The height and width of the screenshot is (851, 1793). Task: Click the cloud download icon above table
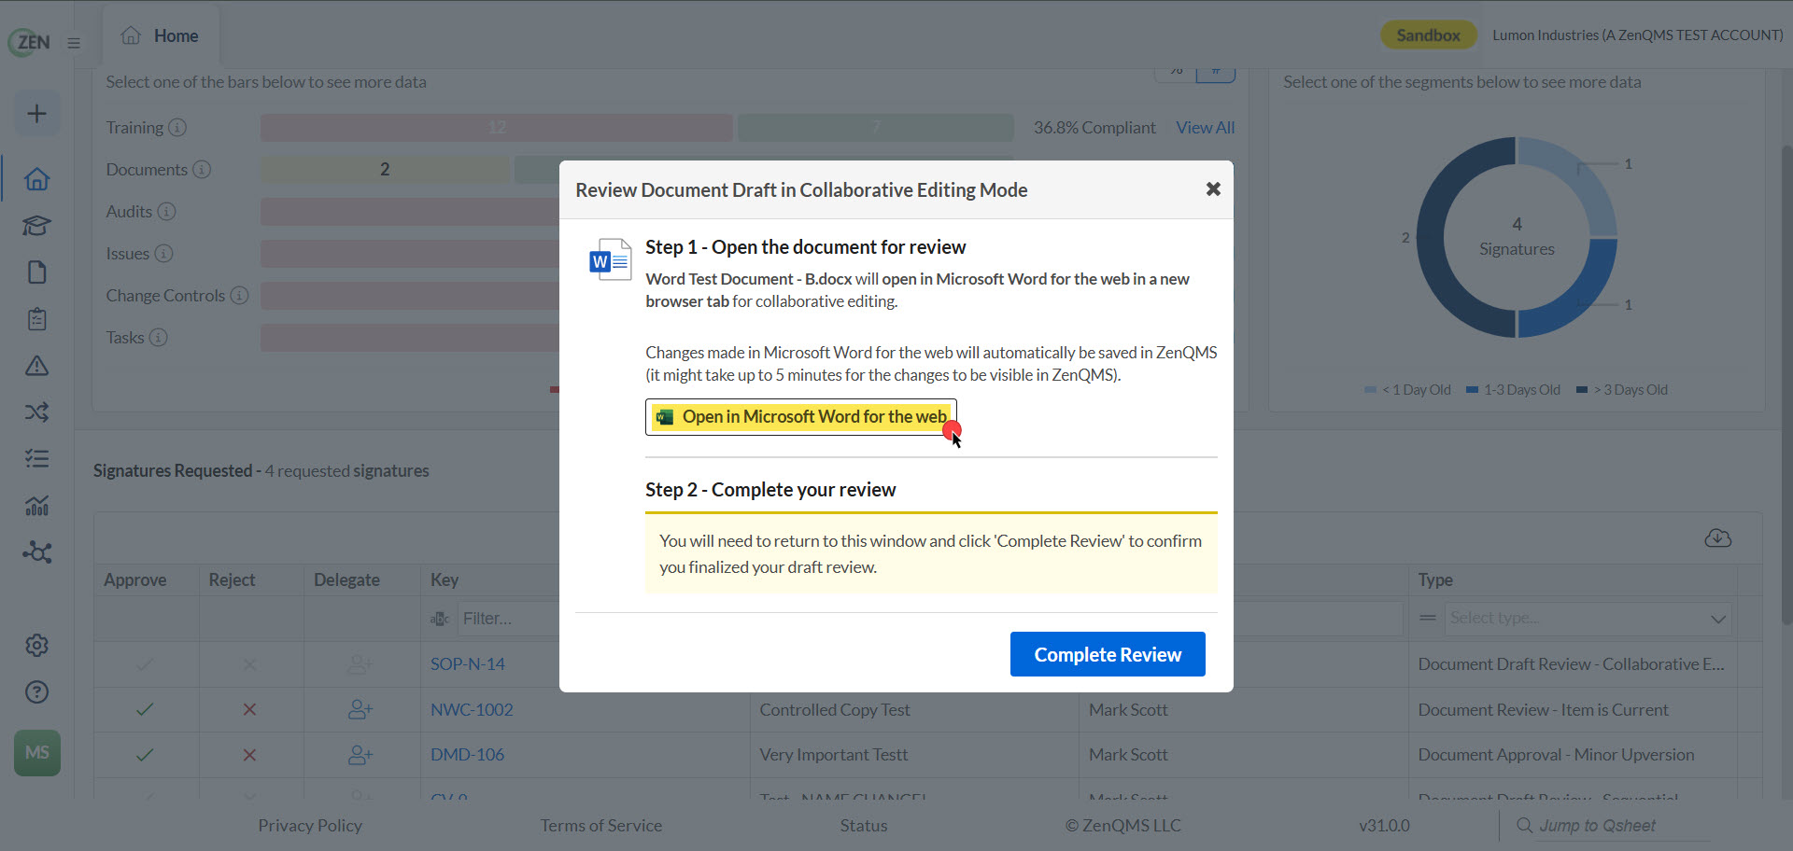click(1718, 538)
